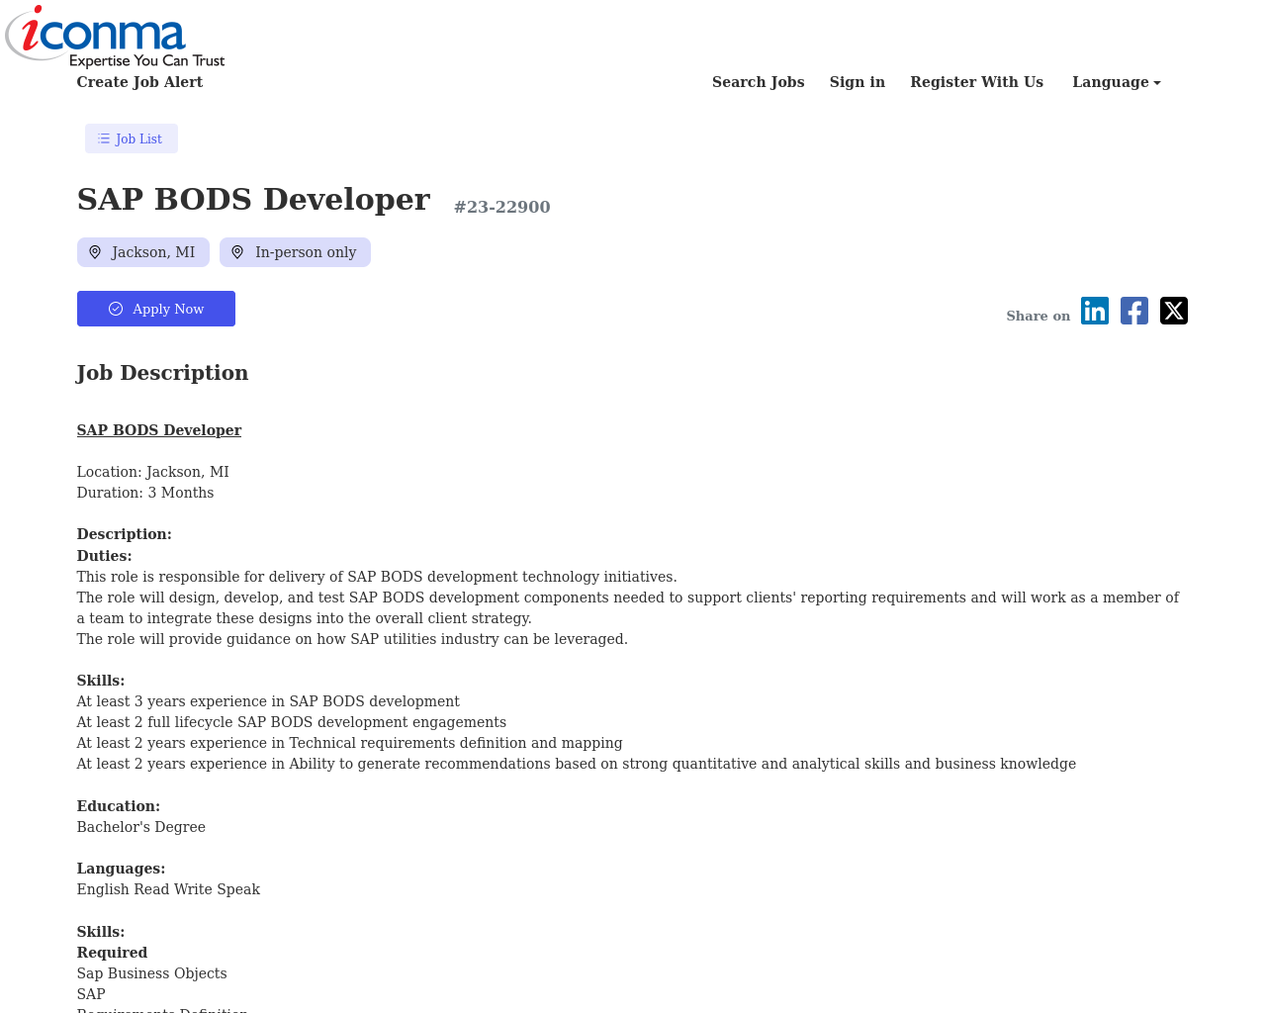This screenshot has height=1013, width=1266.
Task: Click the Jackson, MI location tag
Action: [x=143, y=252]
